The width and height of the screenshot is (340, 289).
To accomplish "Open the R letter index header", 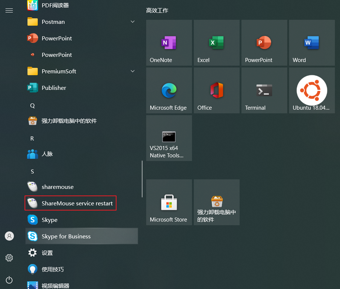I will pyautogui.click(x=32, y=139).
